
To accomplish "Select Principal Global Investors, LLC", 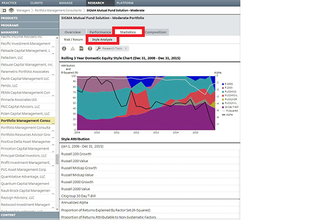I will (28, 156).
